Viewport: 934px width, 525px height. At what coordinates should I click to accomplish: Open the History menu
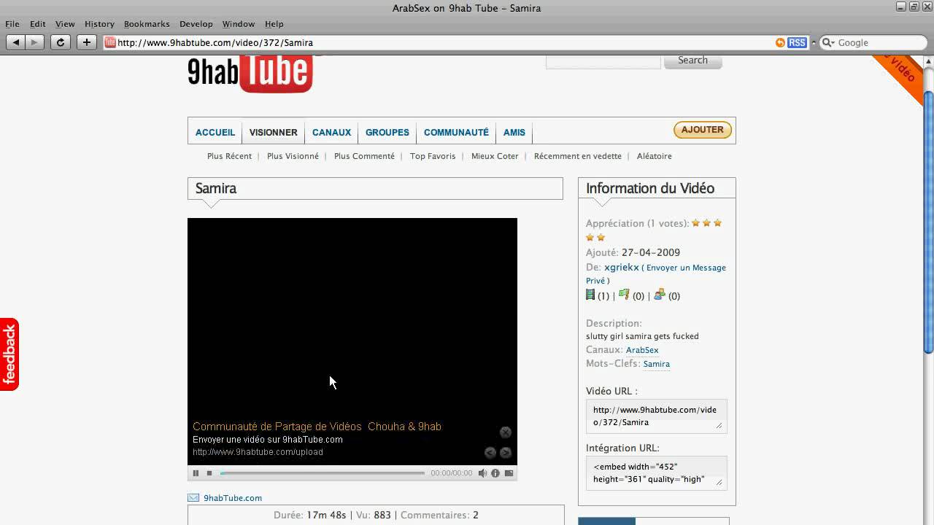tap(99, 24)
